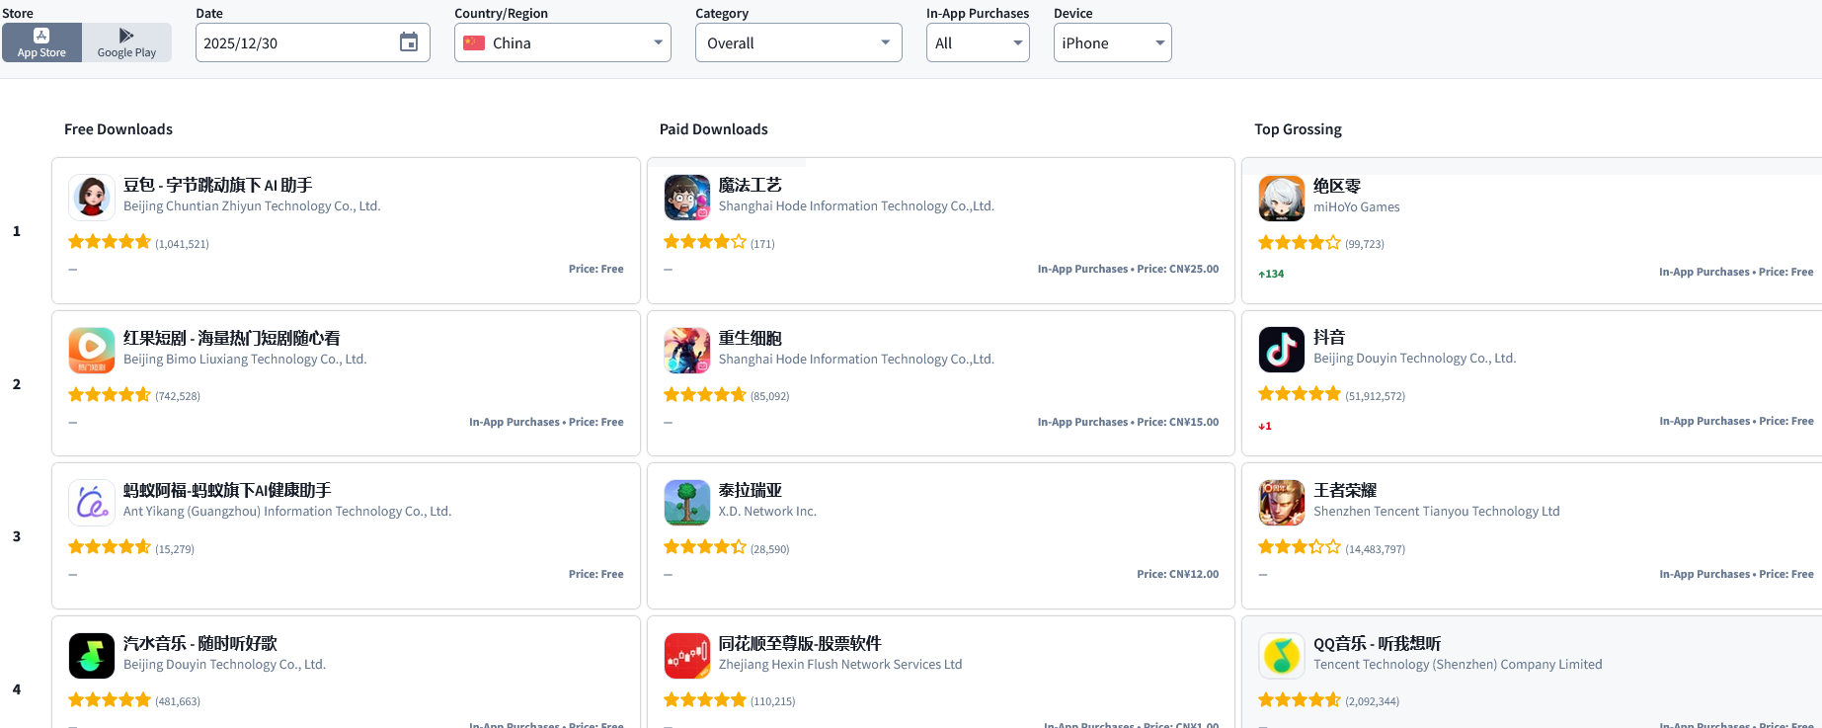Click publisher Ant Yikang (Guangzhou) Information Technology
This screenshot has height=728, width=1822.
pos(287,512)
